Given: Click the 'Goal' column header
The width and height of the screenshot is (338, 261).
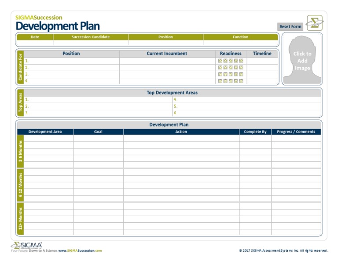Looking at the screenshot, I should [98, 132].
